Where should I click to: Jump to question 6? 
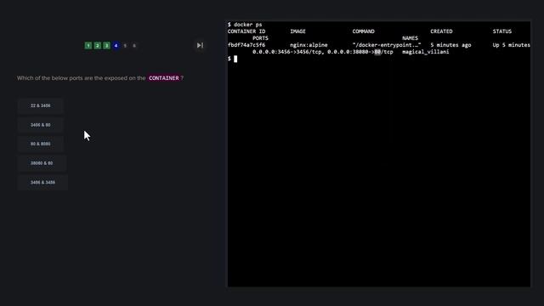pyautogui.click(x=134, y=45)
